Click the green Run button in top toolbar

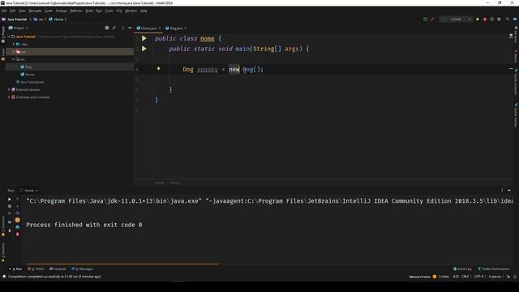(478, 19)
